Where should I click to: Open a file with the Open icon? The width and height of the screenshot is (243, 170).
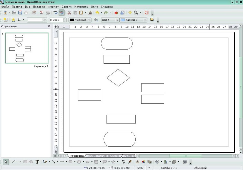(14, 13)
